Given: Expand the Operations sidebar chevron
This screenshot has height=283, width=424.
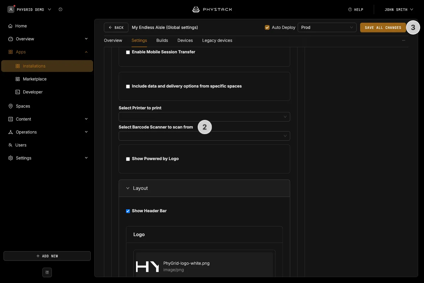Looking at the screenshot, I should 86,132.
